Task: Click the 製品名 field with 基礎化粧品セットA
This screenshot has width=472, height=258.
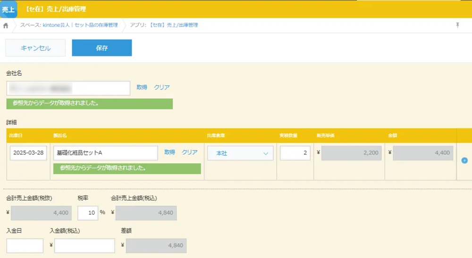Action: click(105, 153)
